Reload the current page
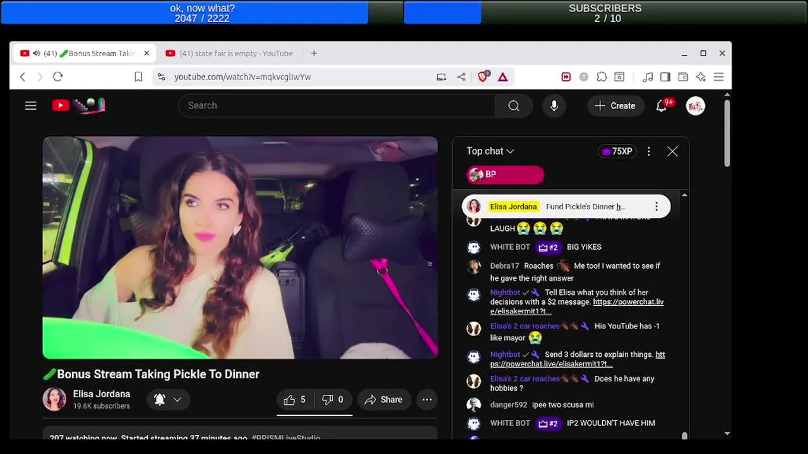The image size is (808, 454). click(57, 76)
